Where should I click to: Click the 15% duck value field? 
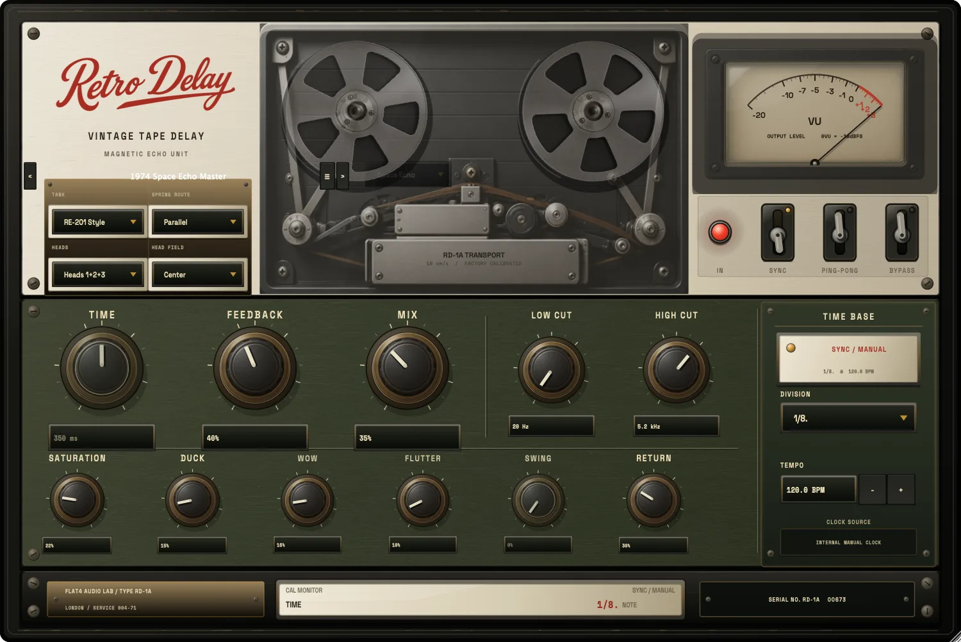coord(192,545)
